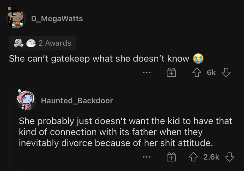Visit the Haunted_Backdoor username link
Image resolution: width=244 pixels, height=171 pixels.
pos(77,101)
